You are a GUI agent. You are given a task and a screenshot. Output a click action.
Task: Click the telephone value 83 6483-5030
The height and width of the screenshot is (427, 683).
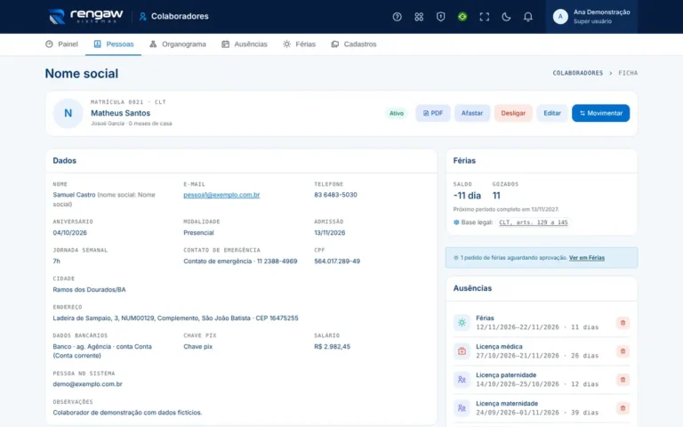335,195
